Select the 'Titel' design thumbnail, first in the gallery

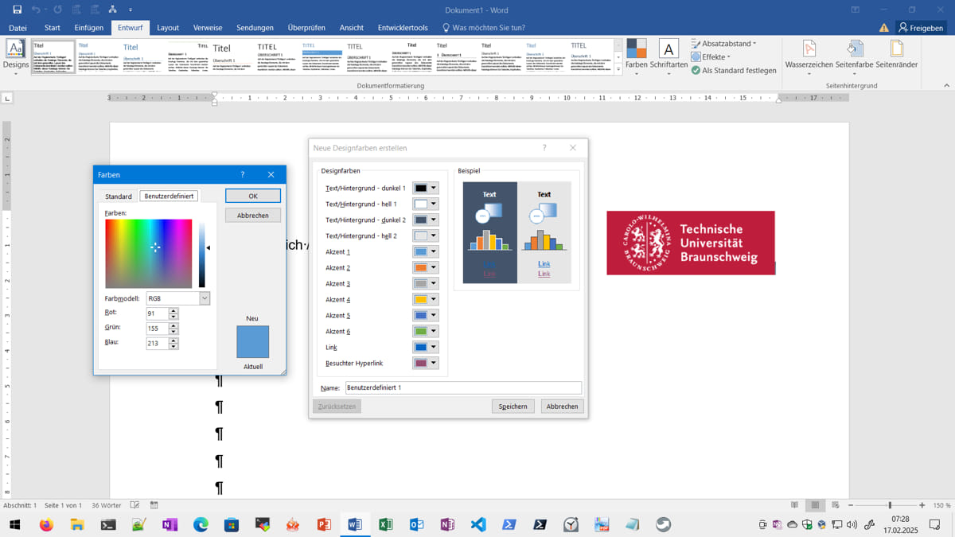pyautogui.click(x=53, y=57)
